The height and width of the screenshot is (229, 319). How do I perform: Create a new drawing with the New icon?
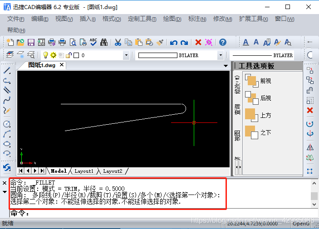tap(10, 42)
